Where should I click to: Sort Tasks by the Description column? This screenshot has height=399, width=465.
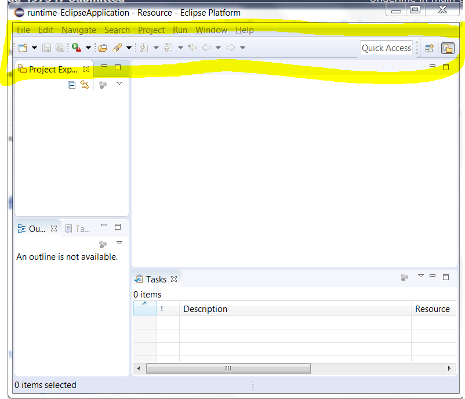pyautogui.click(x=295, y=308)
